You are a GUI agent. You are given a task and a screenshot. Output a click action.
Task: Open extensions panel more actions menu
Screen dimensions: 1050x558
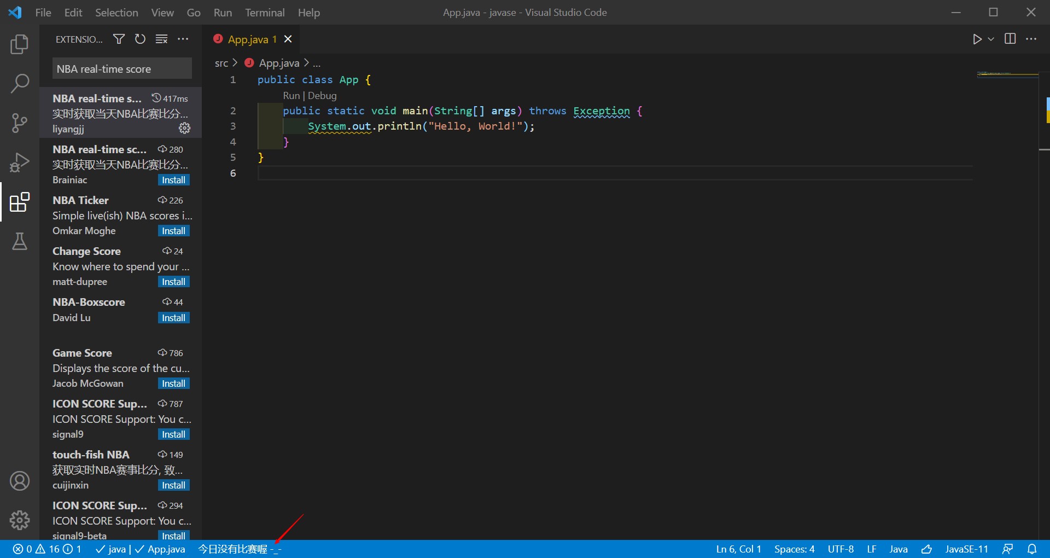(x=183, y=39)
